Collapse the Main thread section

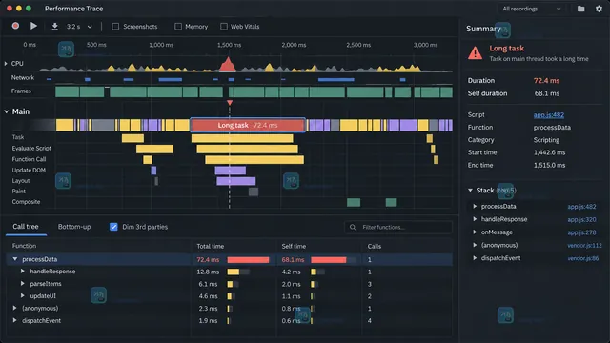(7, 111)
